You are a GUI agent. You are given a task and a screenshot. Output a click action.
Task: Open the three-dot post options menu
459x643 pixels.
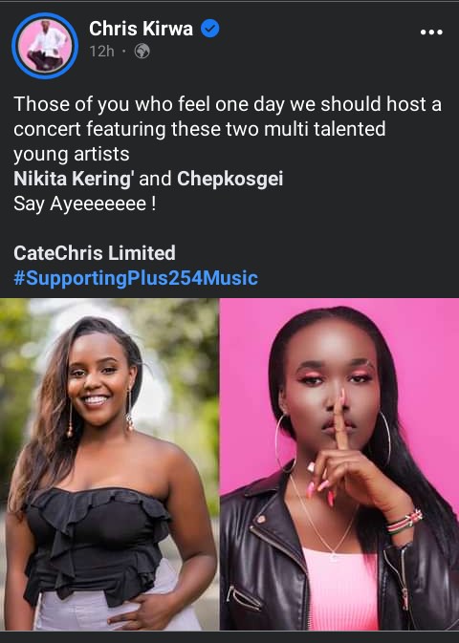click(x=431, y=32)
